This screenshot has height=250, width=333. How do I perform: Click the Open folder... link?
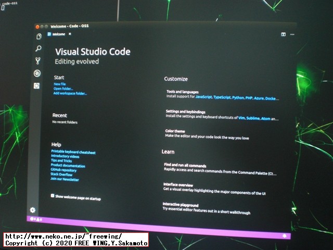(x=63, y=89)
